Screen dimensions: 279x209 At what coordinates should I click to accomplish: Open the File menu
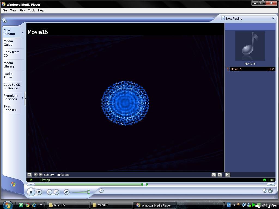5,10
